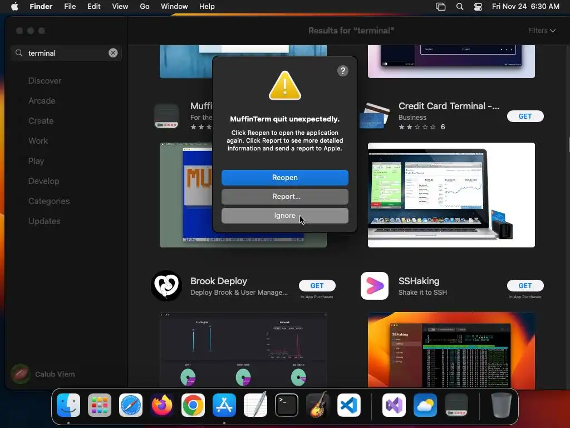Clear the terminal search field text

113,53
